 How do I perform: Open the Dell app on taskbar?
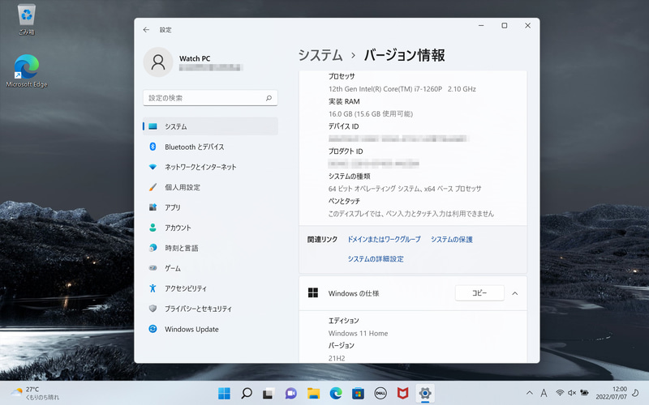click(380, 394)
